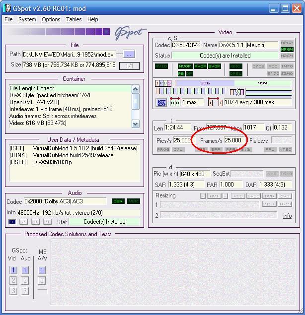Click the MPG2 indicator
Screen dimensions: 305x315
(x=287, y=43)
